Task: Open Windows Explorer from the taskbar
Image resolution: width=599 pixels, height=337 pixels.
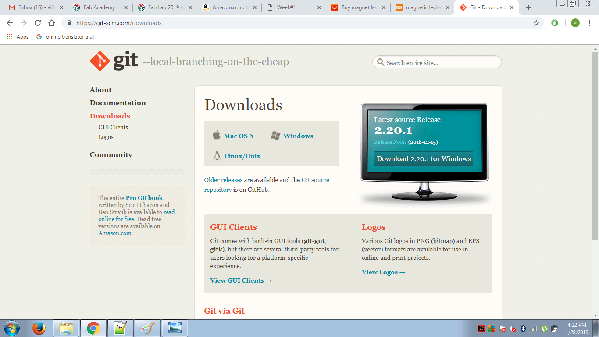Action: coord(66,328)
